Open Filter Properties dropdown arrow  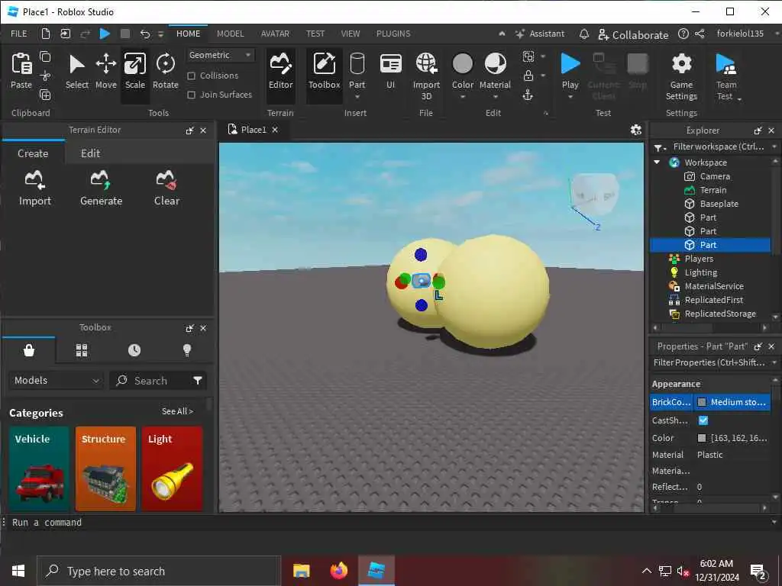(774, 362)
